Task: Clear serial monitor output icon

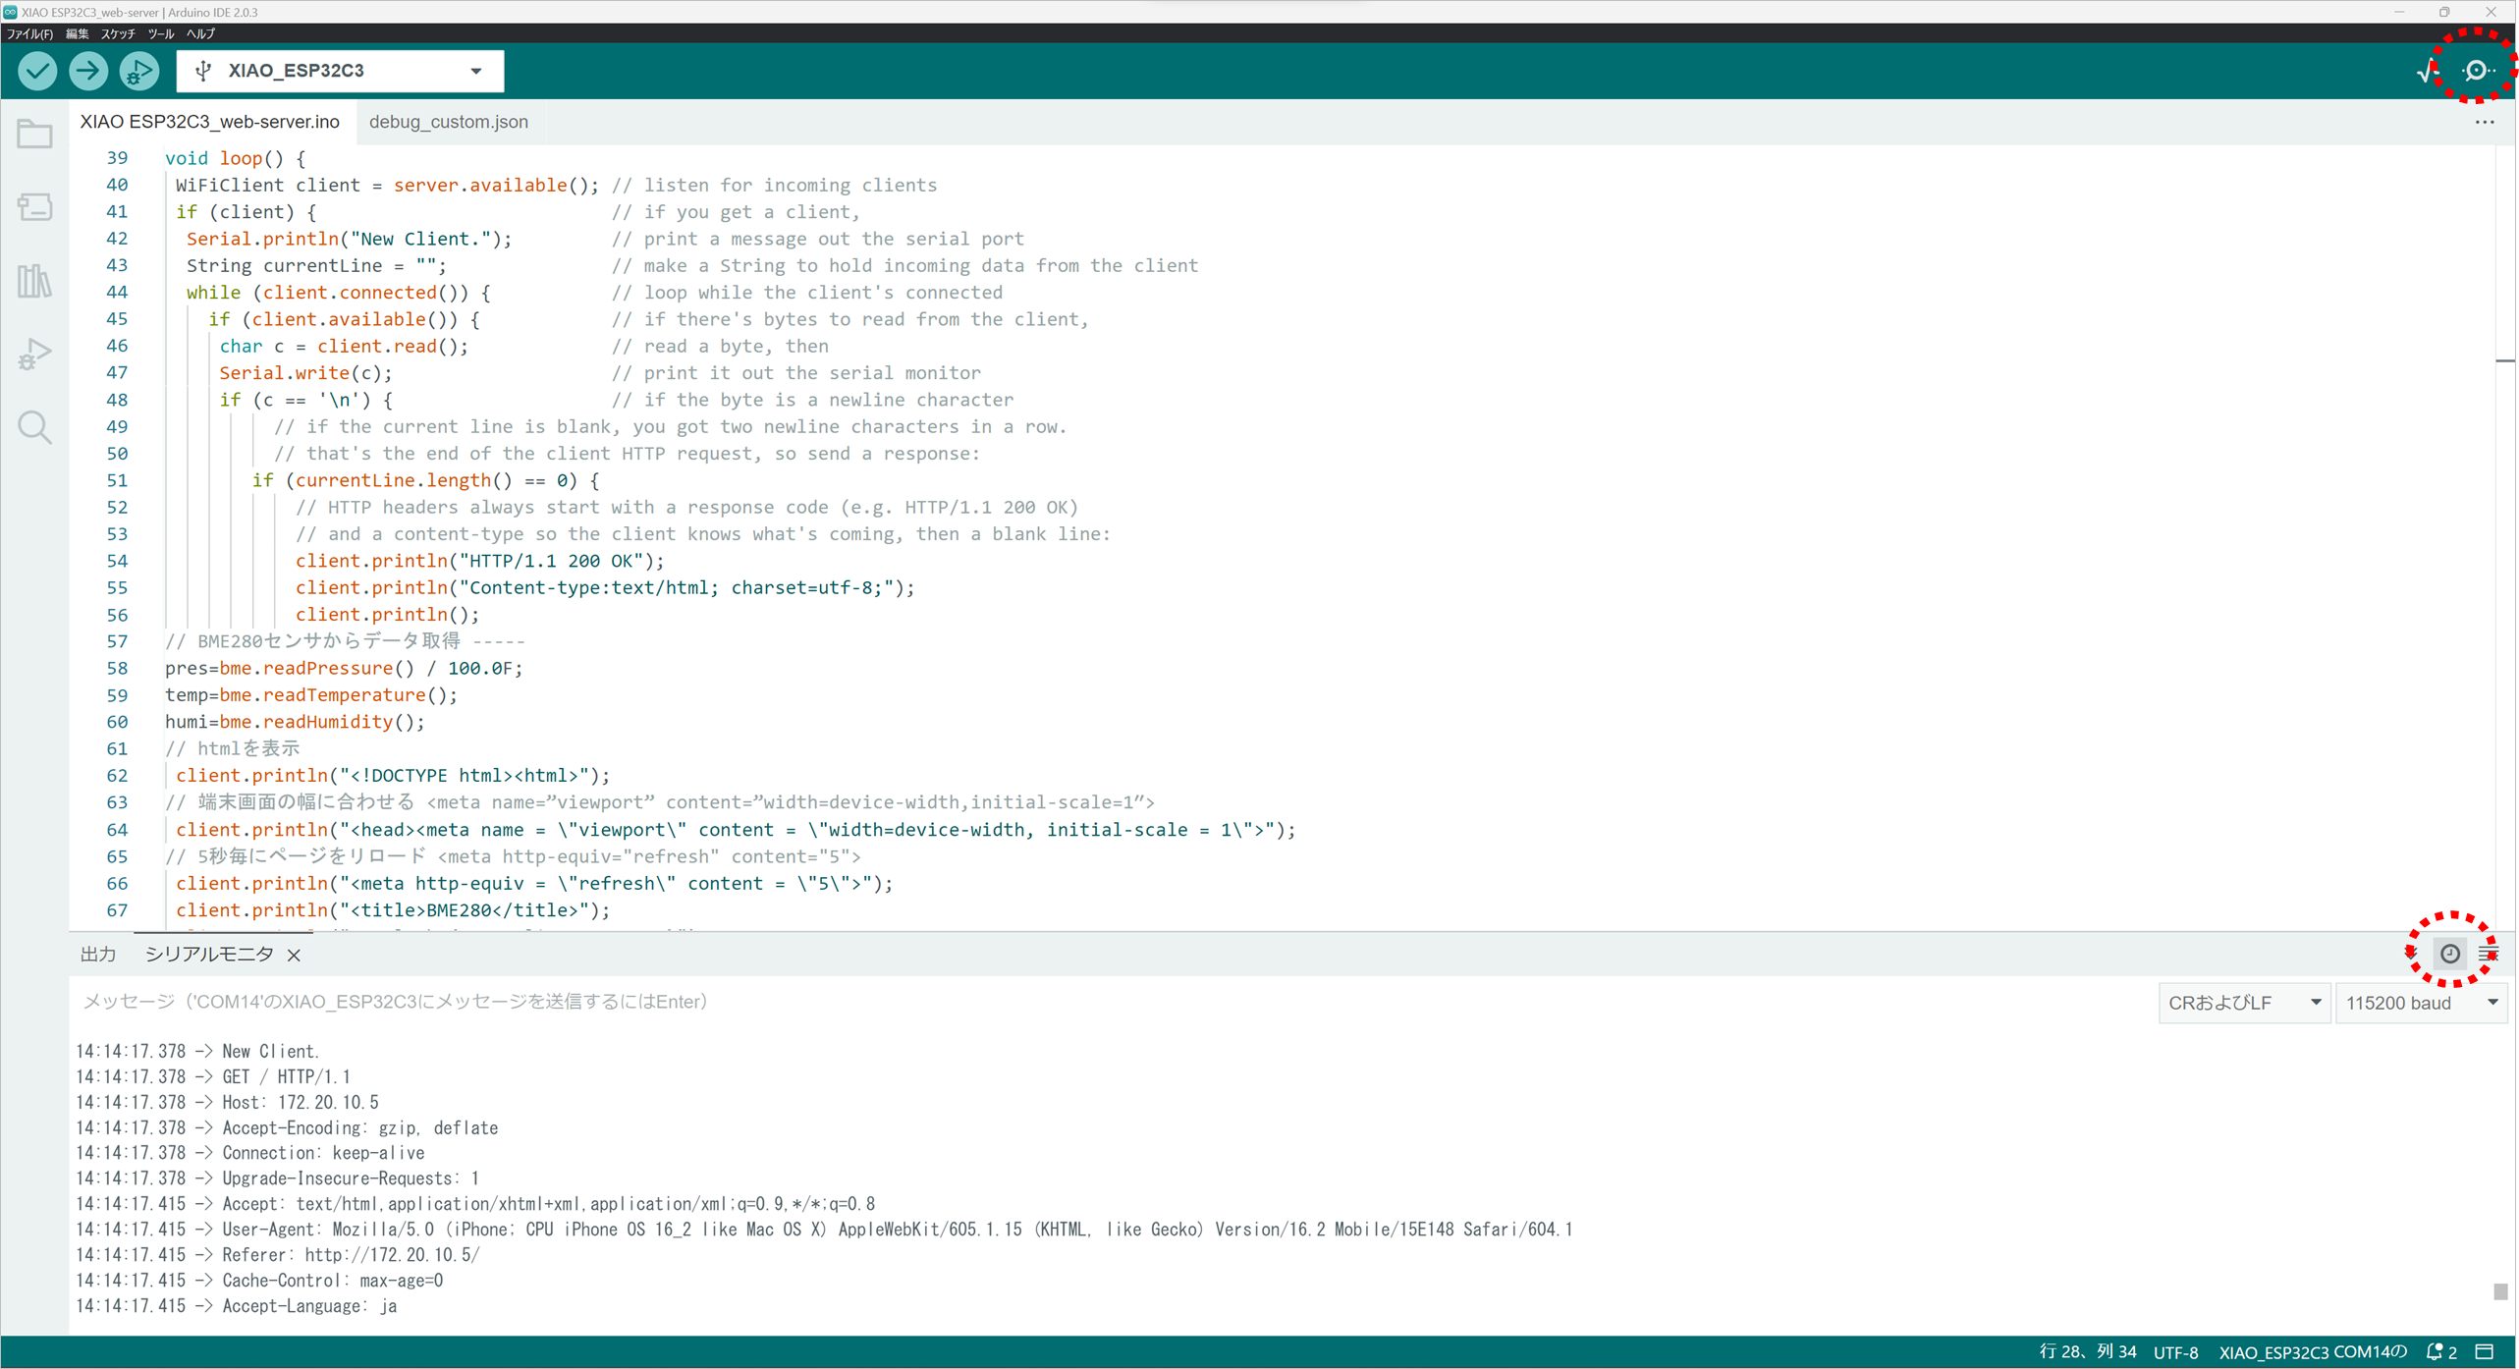Action: point(2490,954)
